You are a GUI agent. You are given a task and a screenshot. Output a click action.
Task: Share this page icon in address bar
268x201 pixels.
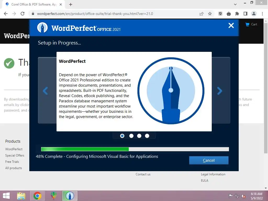(202, 14)
